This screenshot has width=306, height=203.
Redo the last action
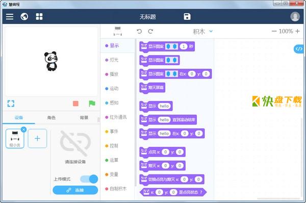coord(150,31)
